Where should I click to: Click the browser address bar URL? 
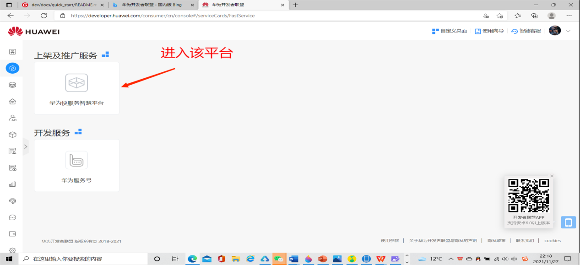tap(163, 16)
